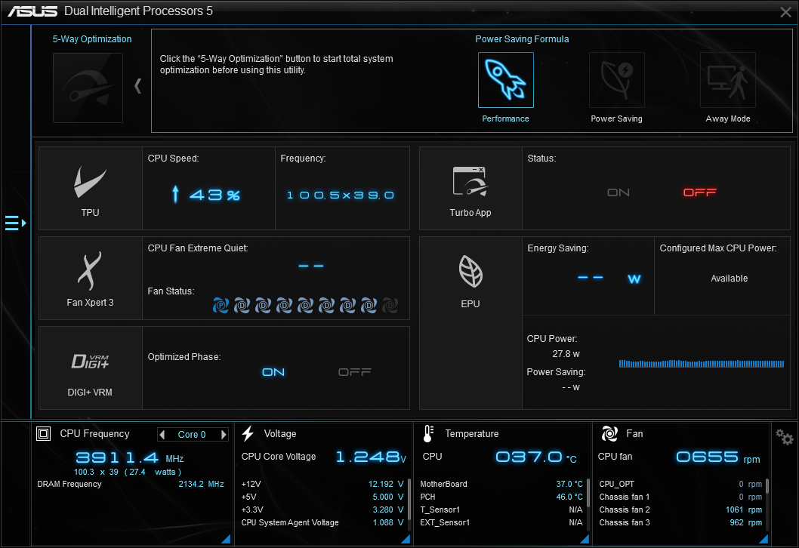
Task: Click the Voltage list scrollbar
Action: coord(409,499)
